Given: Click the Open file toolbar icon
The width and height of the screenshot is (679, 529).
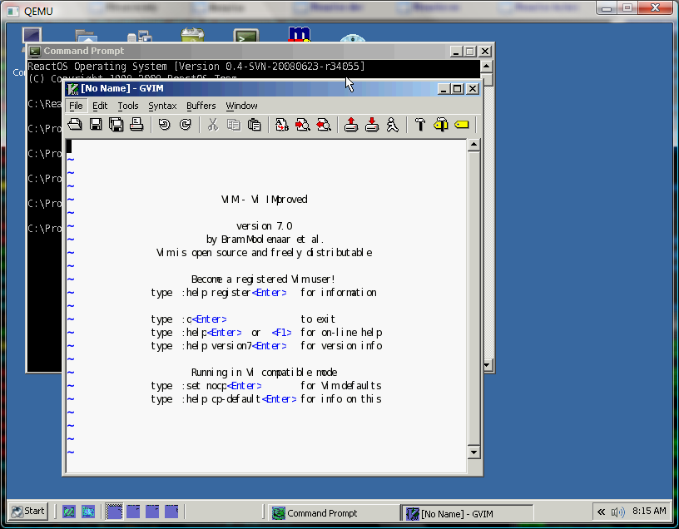Looking at the screenshot, I should pyautogui.click(x=75, y=125).
